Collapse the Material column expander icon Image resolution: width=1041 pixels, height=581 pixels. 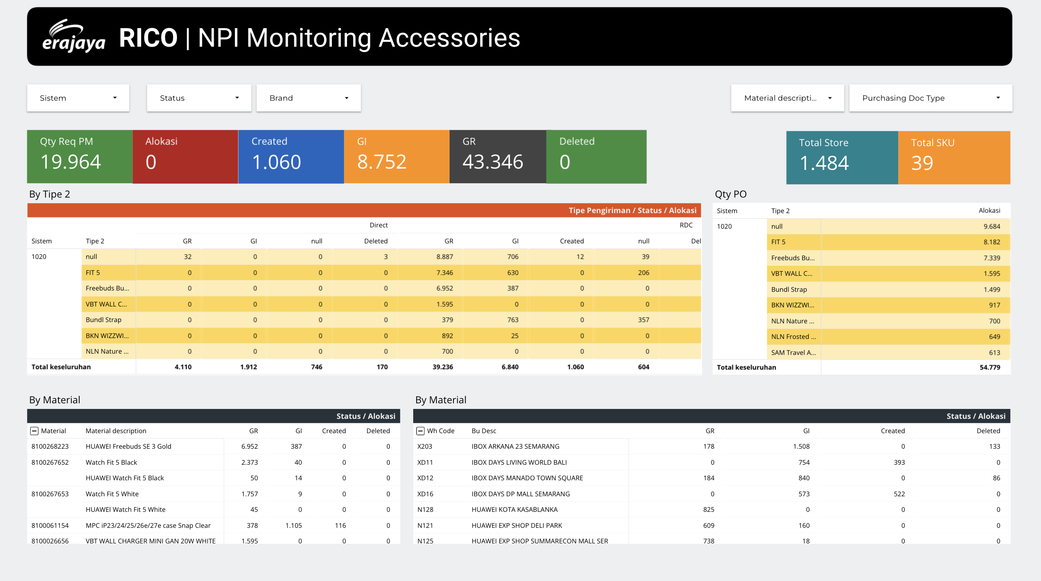click(34, 431)
